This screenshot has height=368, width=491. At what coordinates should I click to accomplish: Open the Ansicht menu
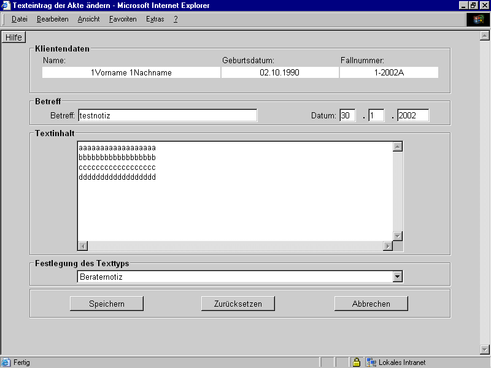88,19
